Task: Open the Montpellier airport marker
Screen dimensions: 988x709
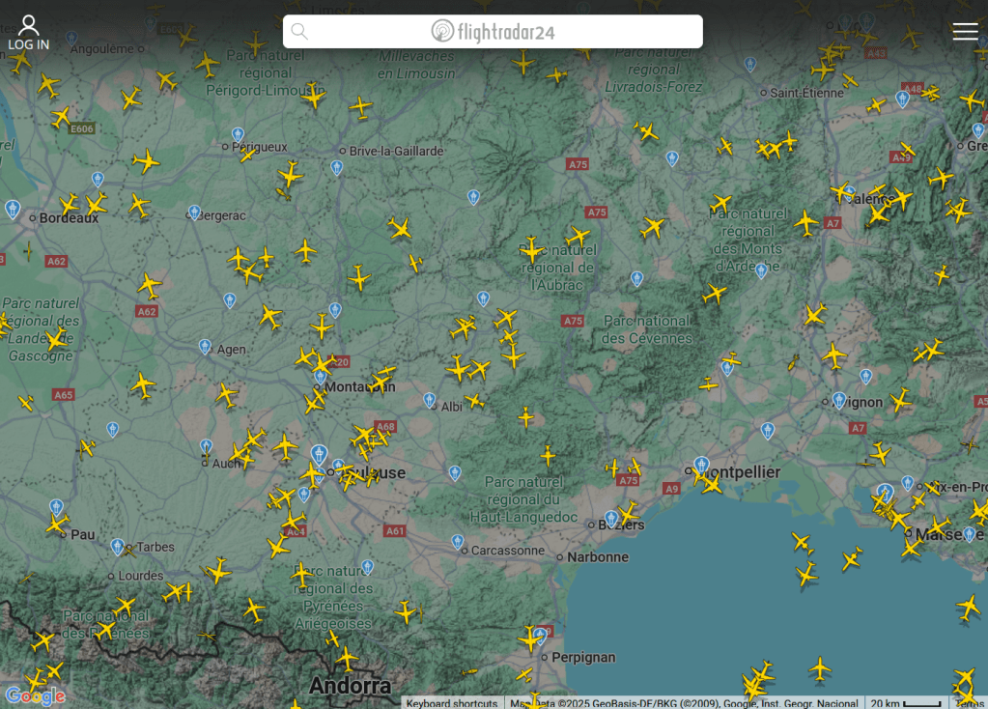Action: click(x=702, y=465)
